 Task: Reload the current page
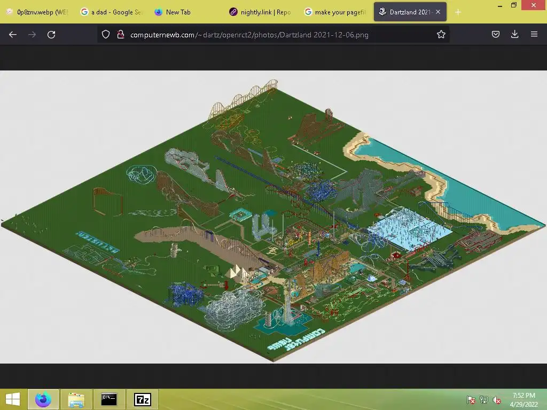[51, 35]
